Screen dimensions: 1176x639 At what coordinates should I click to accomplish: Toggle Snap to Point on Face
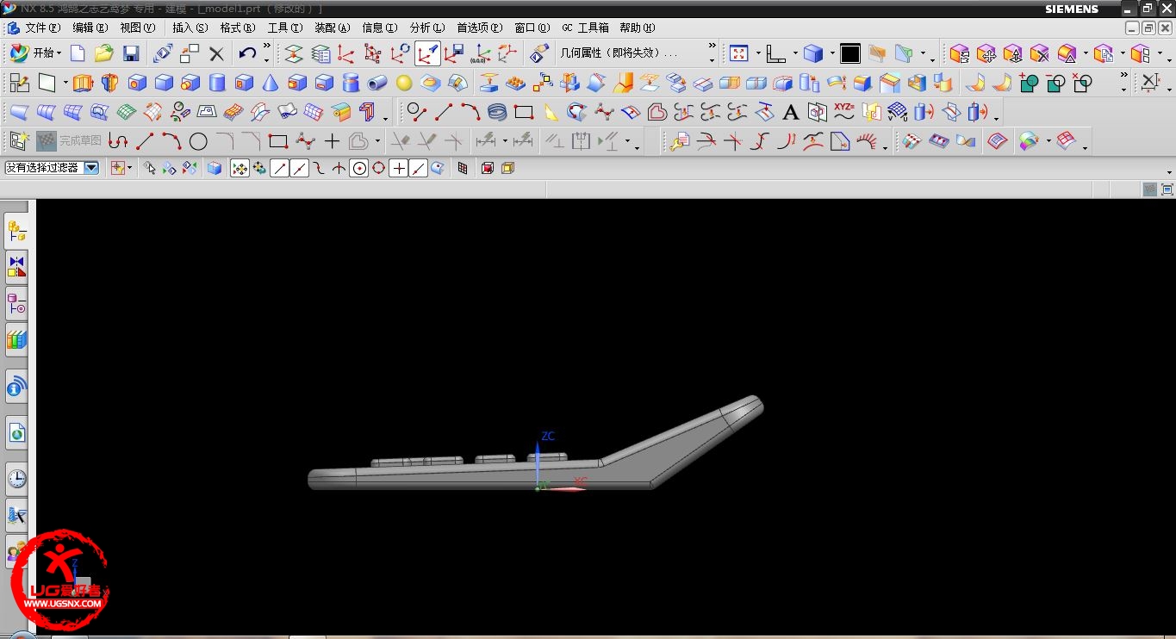[x=438, y=168]
